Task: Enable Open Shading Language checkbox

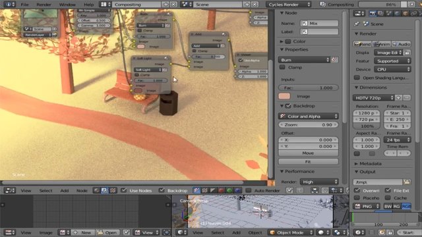Action: point(357,78)
